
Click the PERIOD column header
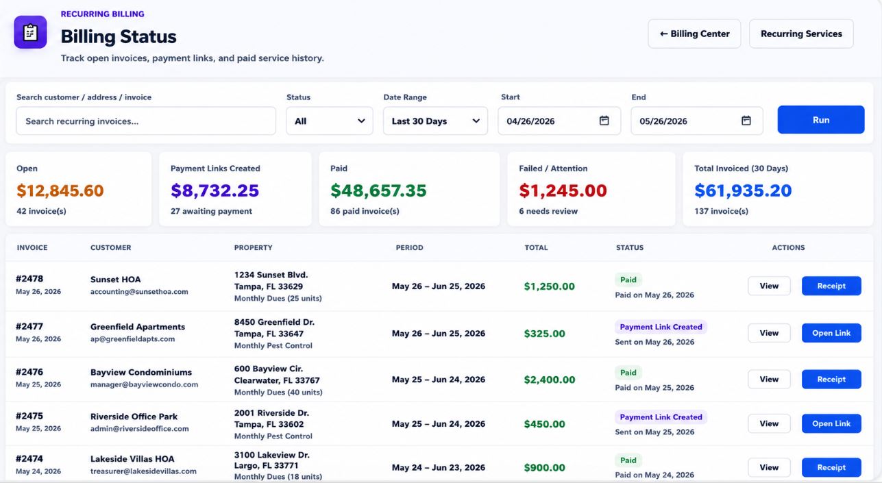pyautogui.click(x=409, y=248)
